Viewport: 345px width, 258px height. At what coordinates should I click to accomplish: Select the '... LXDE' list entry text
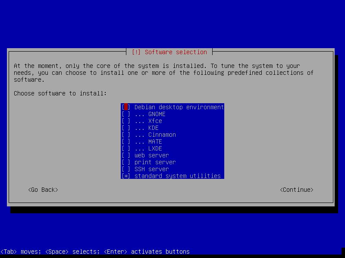(148, 148)
